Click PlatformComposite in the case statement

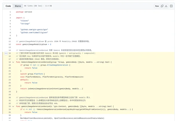(74, 77)
